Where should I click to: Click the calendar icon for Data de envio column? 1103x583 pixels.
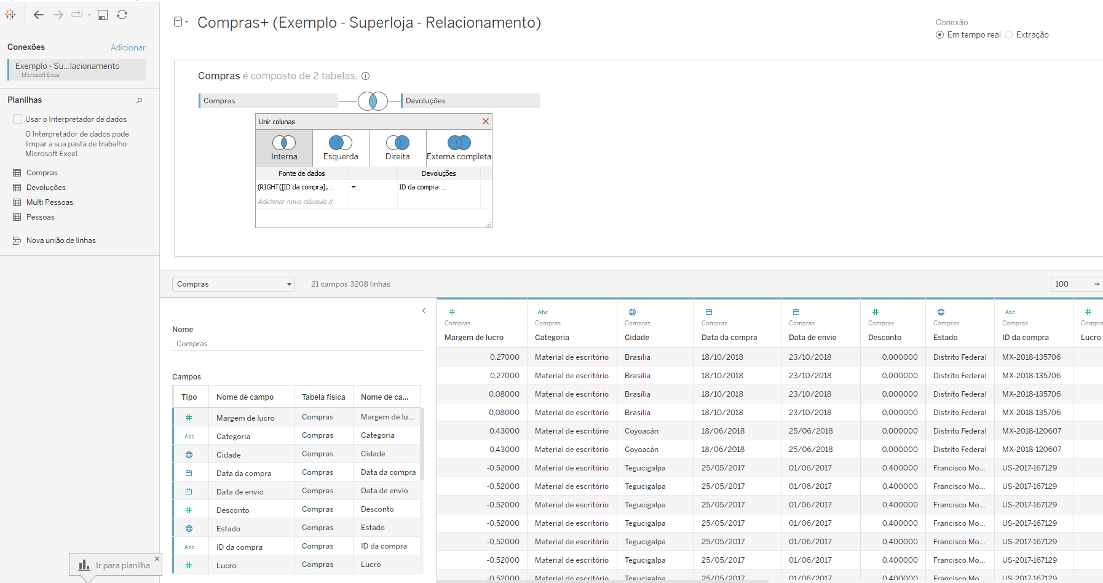pos(796,312)
